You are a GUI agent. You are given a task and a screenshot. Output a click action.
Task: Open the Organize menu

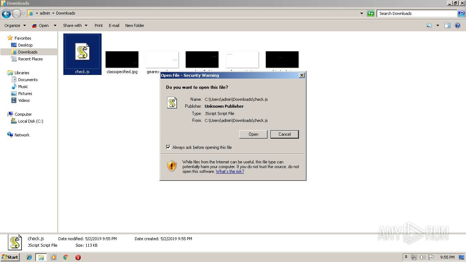click(x=15, y=25)
